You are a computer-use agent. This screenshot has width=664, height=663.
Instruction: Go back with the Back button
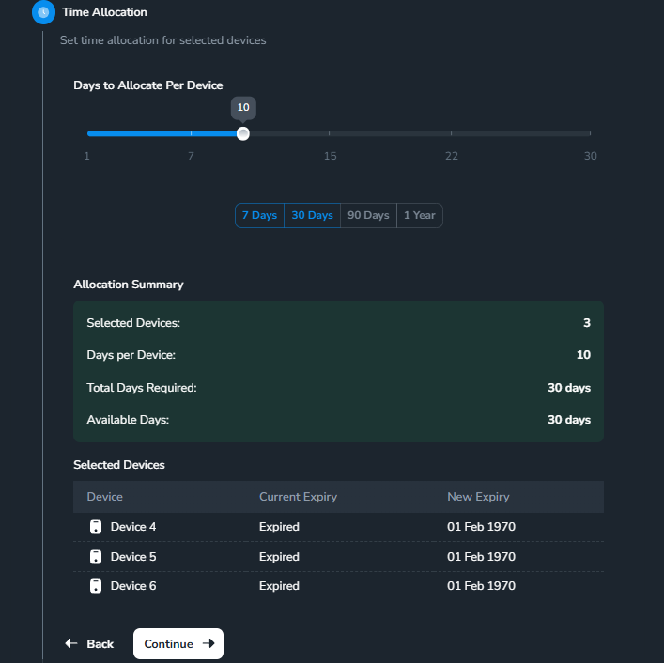[x=89, y=643]
